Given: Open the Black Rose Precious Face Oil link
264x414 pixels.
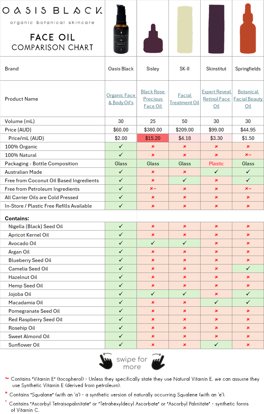Looking at the screenshot, I should [x=153, y=99].
